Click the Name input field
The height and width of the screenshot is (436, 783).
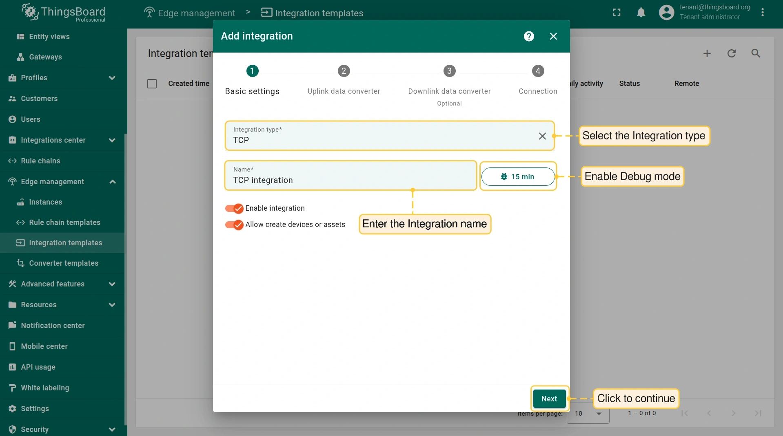(351, 180)
